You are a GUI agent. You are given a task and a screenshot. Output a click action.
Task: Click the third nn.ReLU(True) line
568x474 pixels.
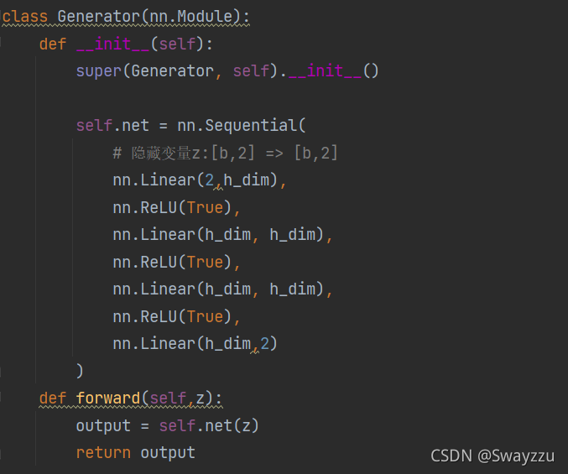point(176,316)
